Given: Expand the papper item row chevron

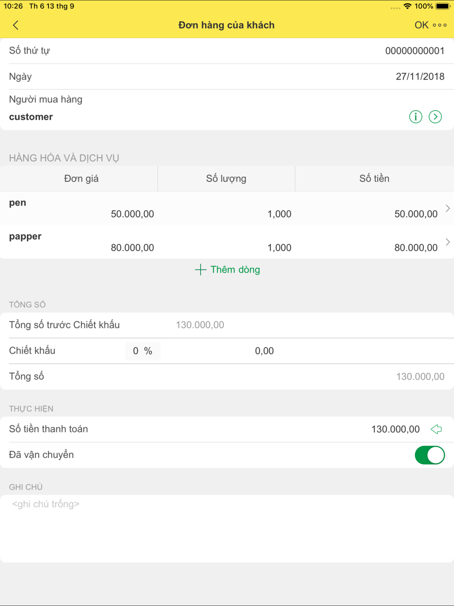Looking at the screenshot, I should coord(448,242).
